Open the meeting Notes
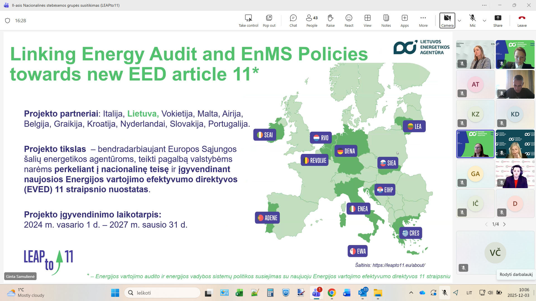 click(386, 21)
